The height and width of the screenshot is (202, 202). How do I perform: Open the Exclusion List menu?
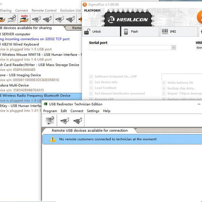pos(70,11)
